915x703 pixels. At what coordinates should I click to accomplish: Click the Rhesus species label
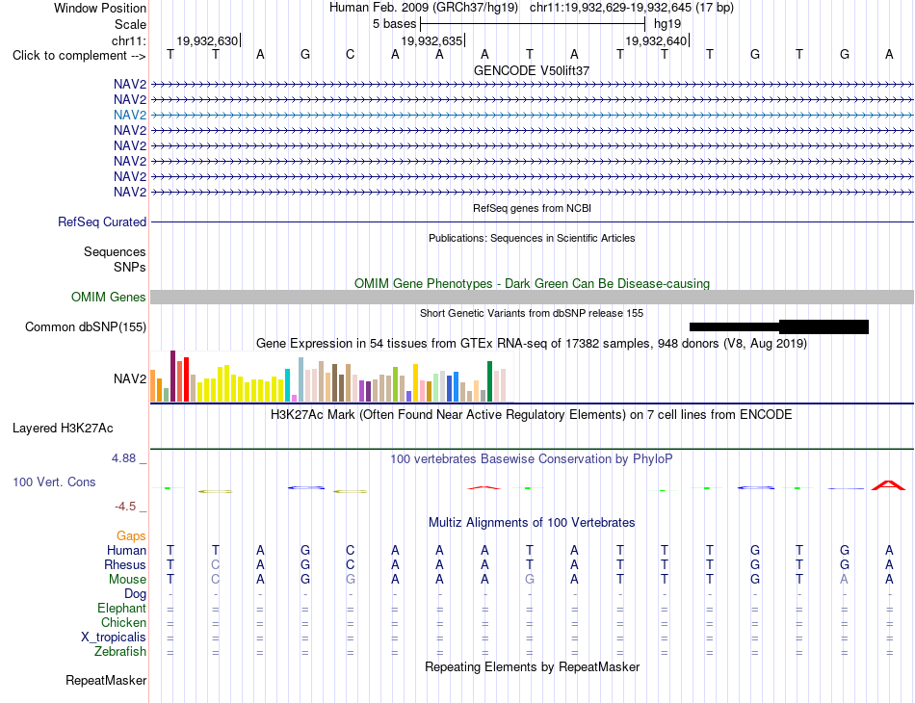tap(125, 564)
